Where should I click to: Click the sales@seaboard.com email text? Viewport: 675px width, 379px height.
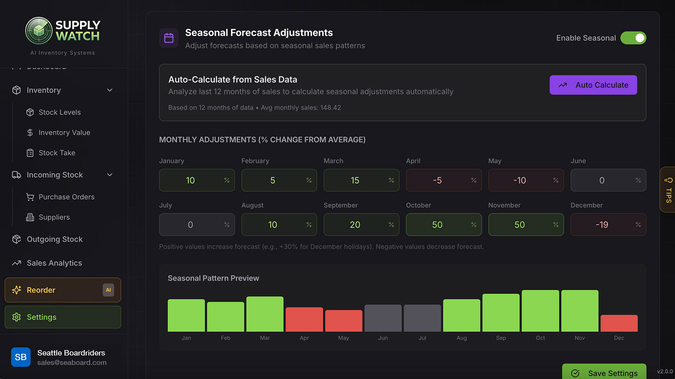point(72,363)
